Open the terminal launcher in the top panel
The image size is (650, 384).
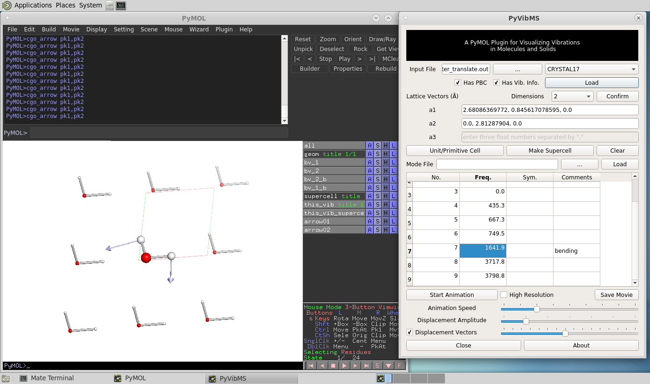pos(121,6)
